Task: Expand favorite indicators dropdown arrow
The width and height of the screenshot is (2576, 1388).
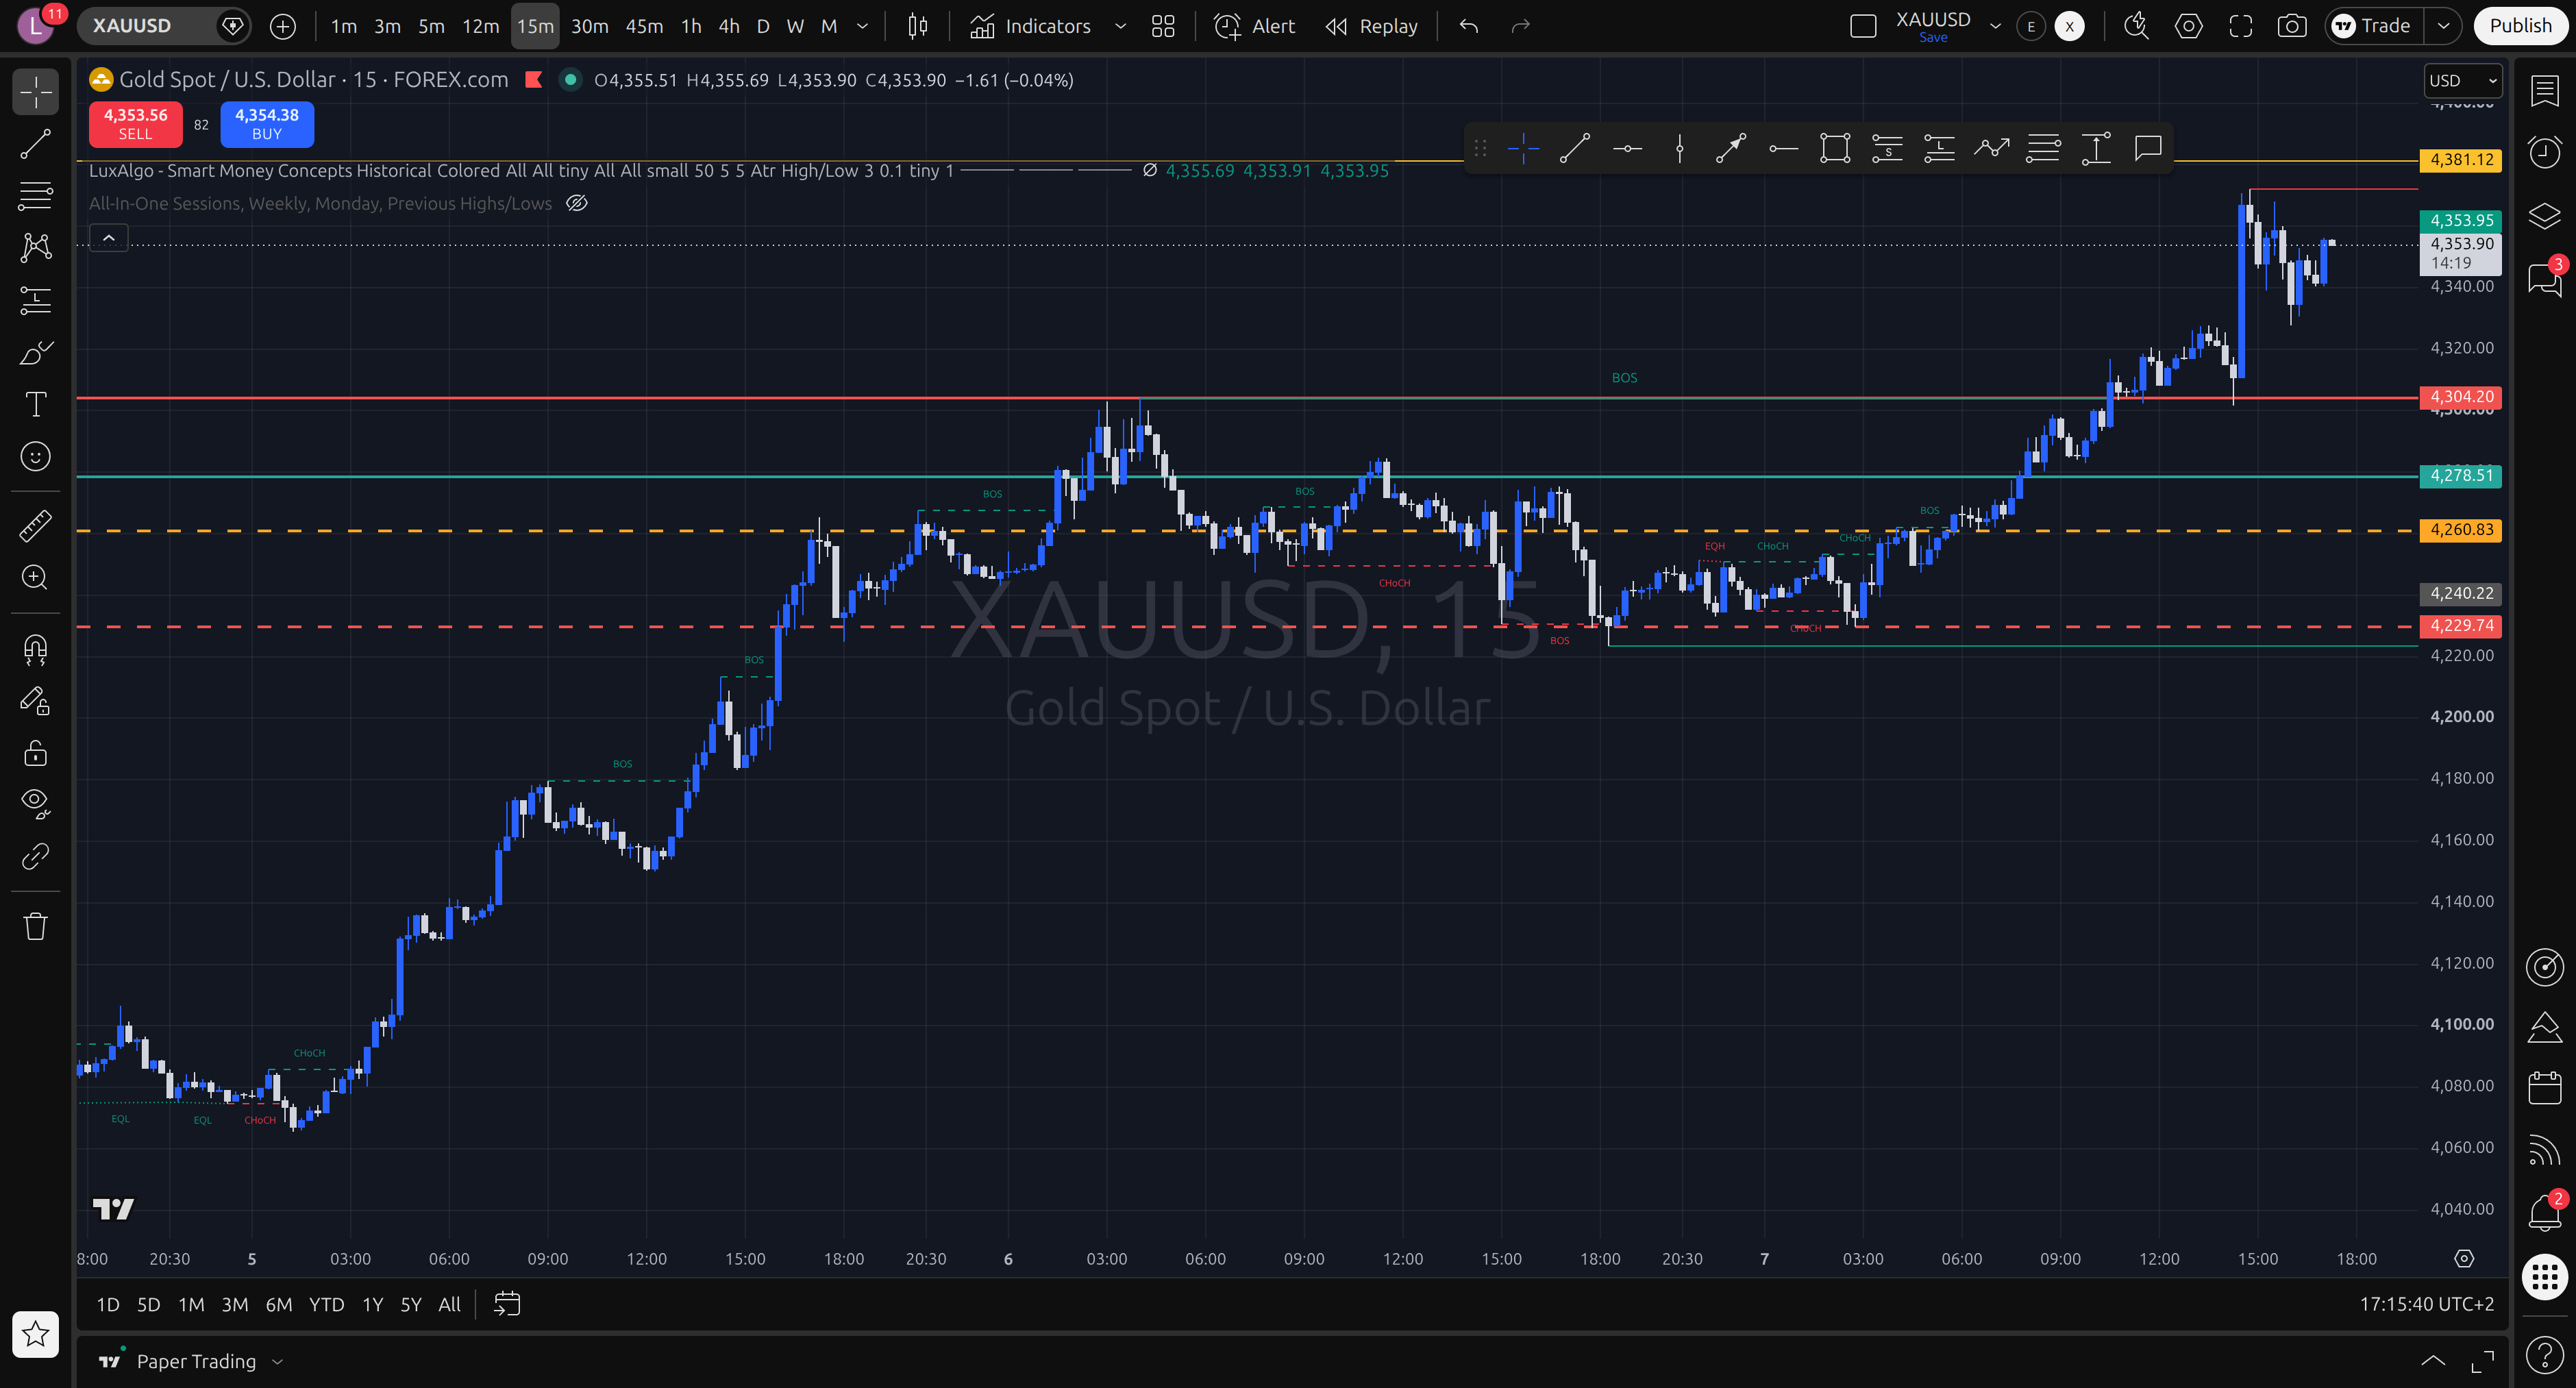Action: click(1120, 26)
